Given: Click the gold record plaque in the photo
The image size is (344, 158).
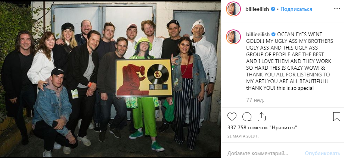Looking at the screenshot, I should pyautogui.click(x=144, y=78).
